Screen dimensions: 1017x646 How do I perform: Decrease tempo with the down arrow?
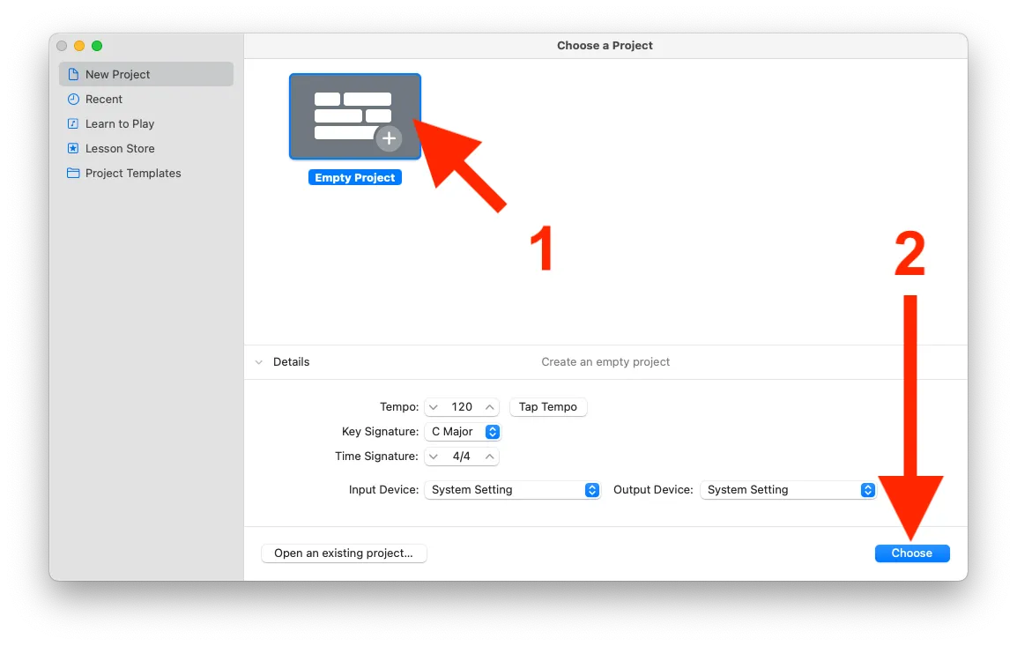(434, 407)
